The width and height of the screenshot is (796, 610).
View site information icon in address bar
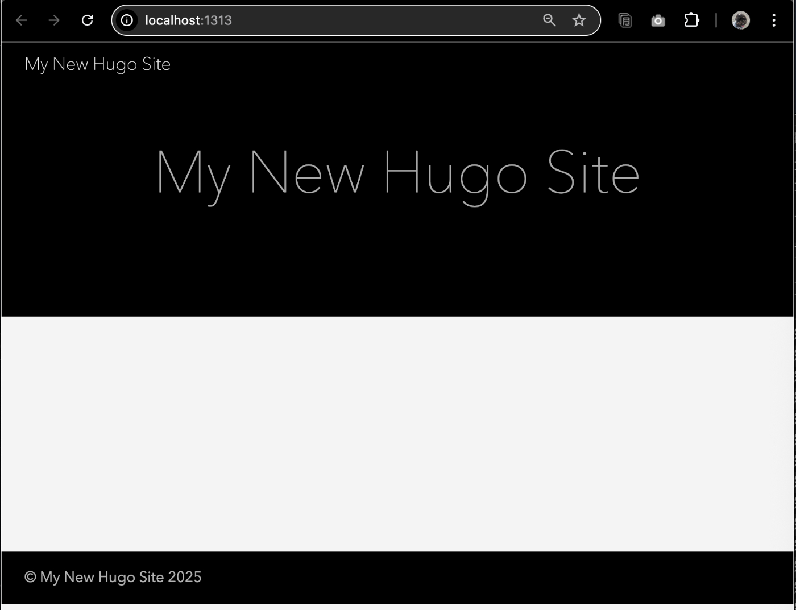tap(127, 20)
